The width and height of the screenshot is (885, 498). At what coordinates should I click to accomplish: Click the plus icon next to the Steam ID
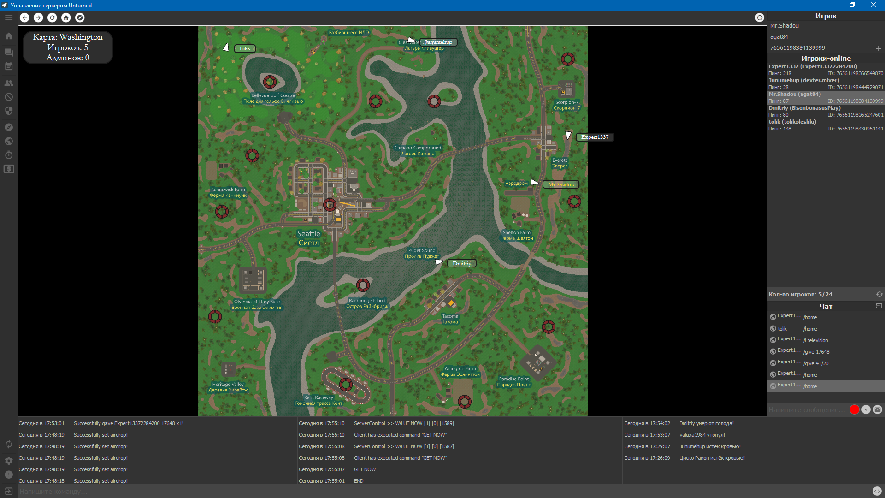878,48
